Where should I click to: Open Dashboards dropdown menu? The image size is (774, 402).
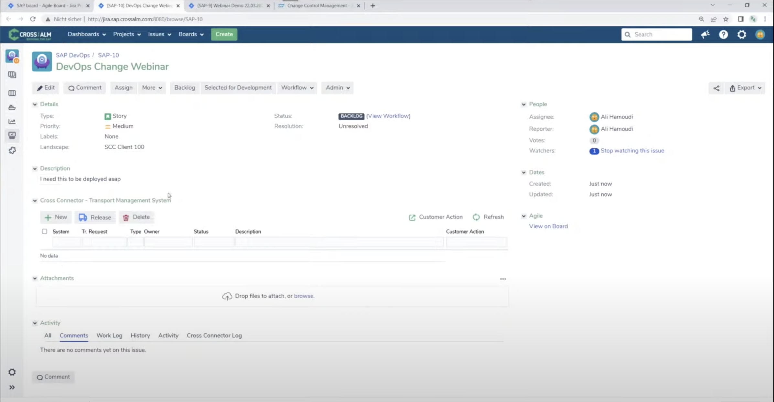[87, 34]
